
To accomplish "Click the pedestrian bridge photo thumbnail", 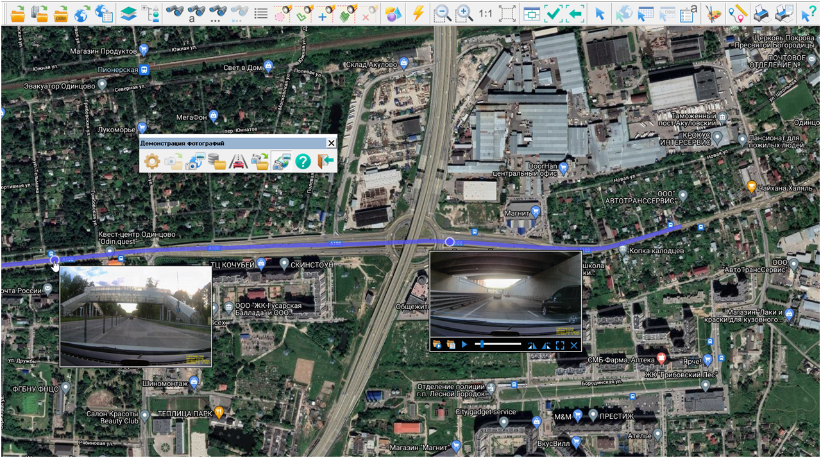I will (135, 316).
